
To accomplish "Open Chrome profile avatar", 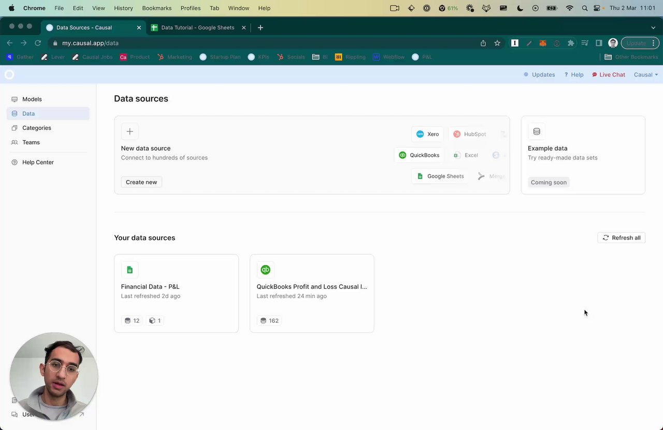I will 613,43.
